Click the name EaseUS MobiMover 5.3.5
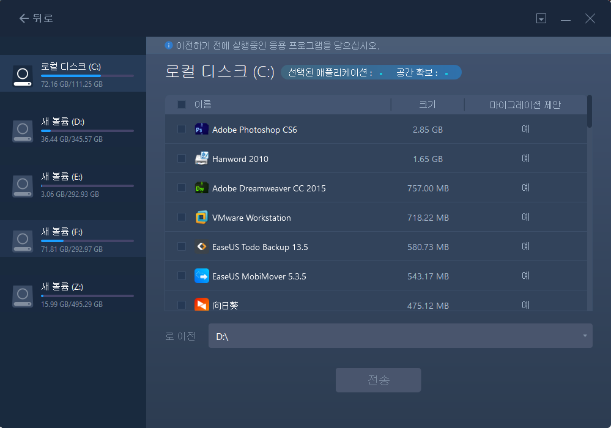Image resolution: width=611 pixels, height=428 pixels. [259, 276]
